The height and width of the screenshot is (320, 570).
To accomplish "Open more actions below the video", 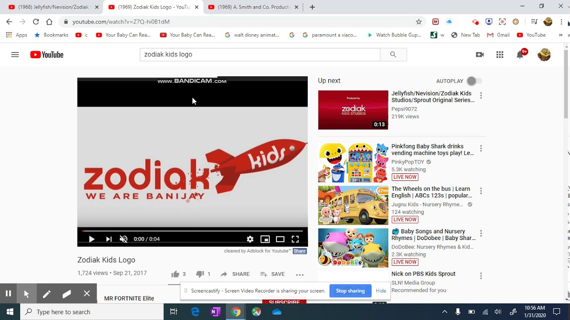I will click(300, 275).
